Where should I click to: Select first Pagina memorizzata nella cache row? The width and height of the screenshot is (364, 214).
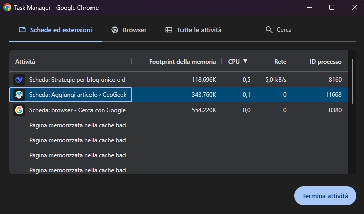click(178, 125)
